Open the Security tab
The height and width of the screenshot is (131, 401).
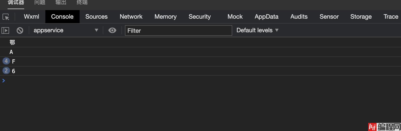pos(200,17)
